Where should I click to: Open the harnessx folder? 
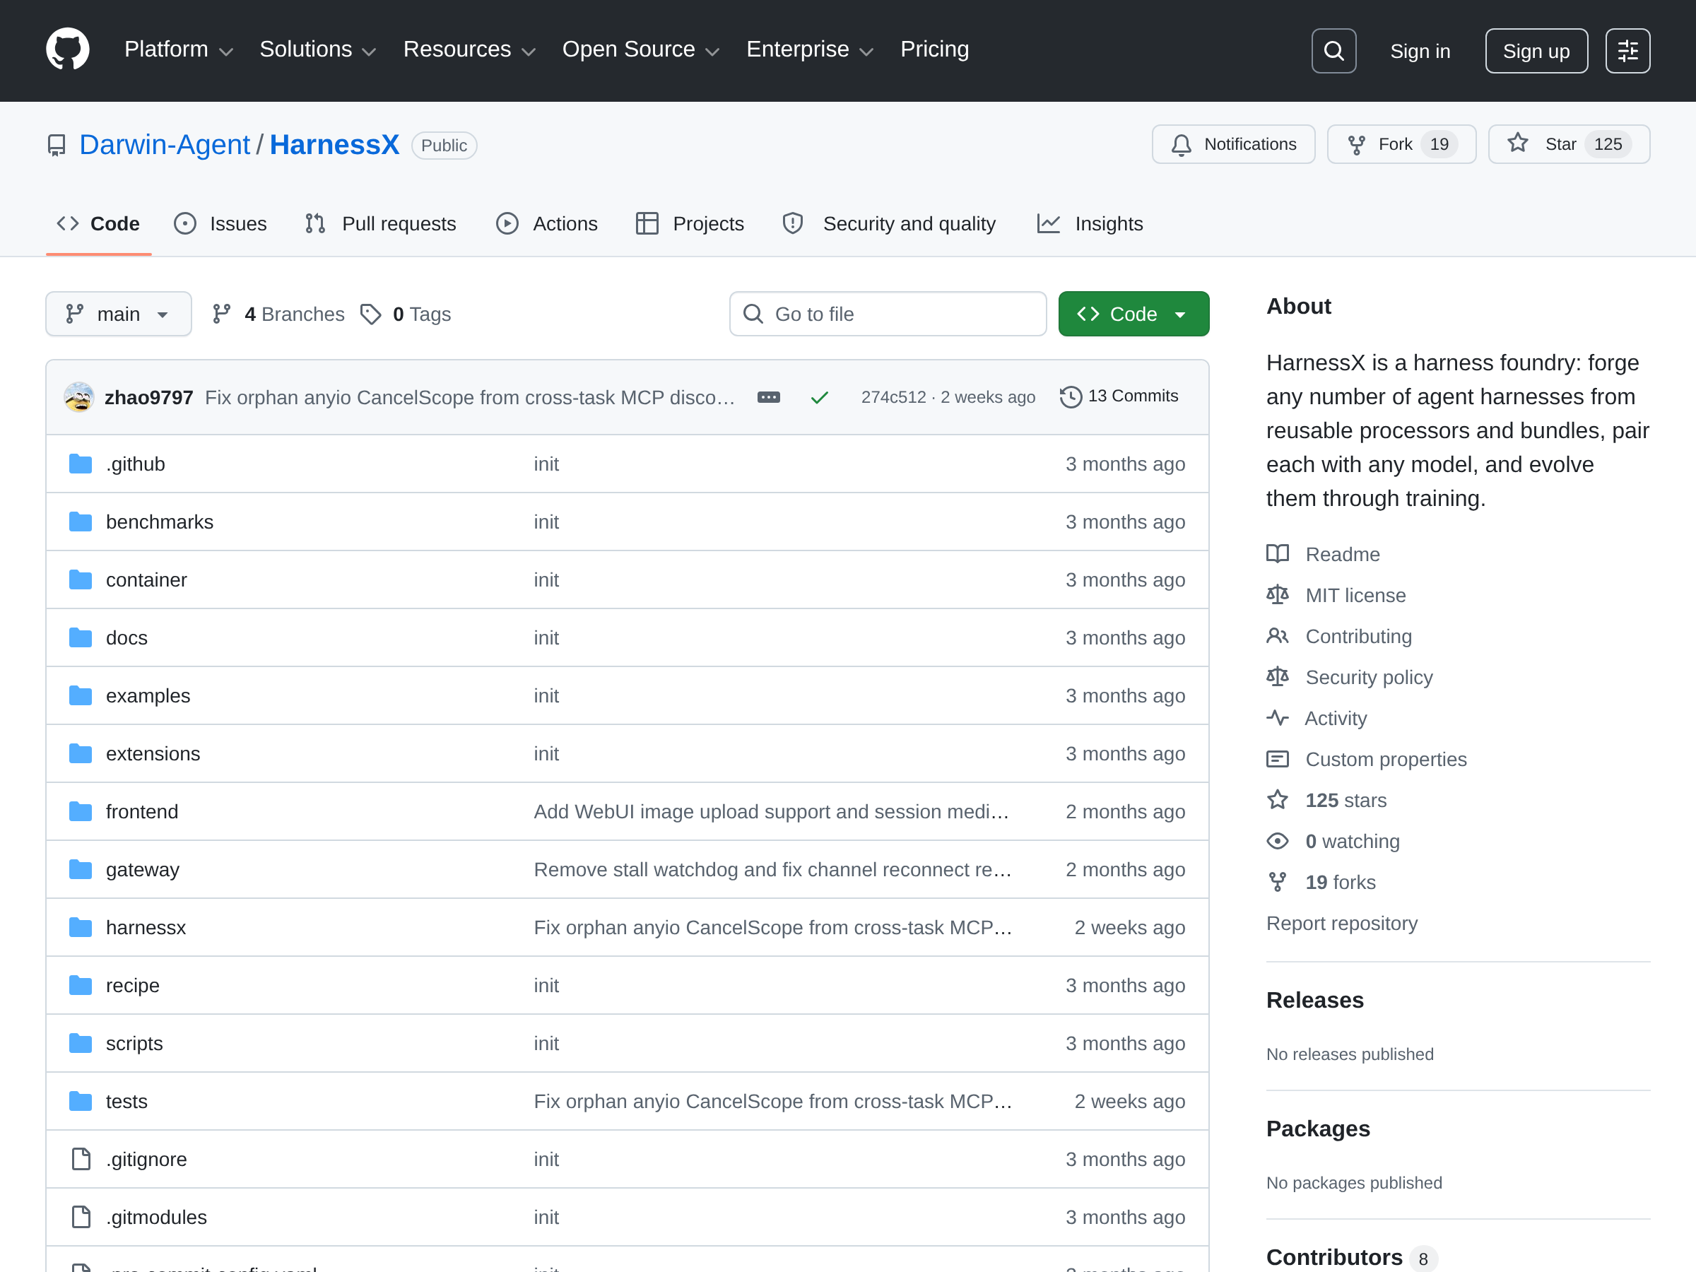pyautogui.click(x=146, y=928)
